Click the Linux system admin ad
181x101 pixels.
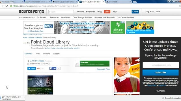[x=140, y=27]
